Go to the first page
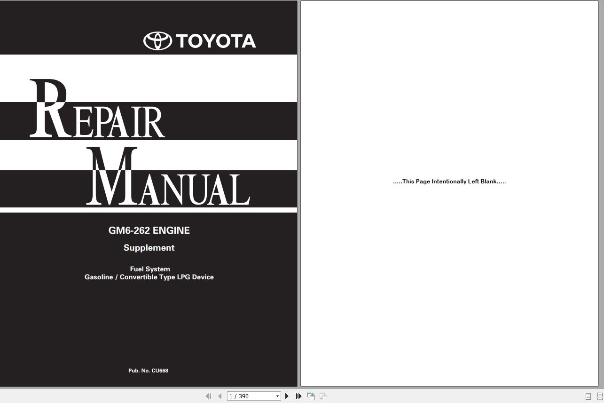This screenshot has height=403, width=604. (208, 396)
